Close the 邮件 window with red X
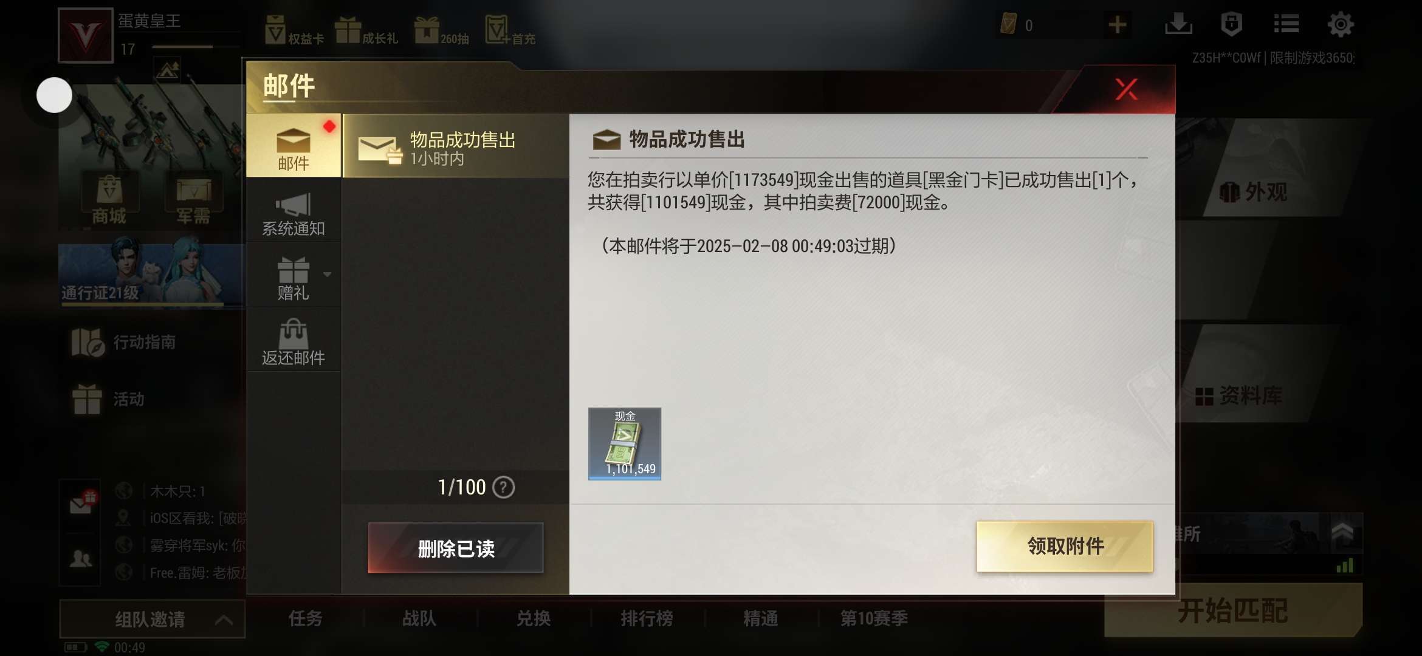The width and height of the screenshot is (1422, 656). point(1126,90)
